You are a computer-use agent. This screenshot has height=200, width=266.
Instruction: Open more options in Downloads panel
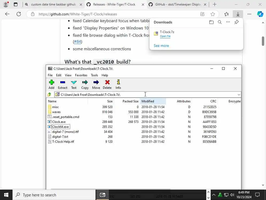228,22
